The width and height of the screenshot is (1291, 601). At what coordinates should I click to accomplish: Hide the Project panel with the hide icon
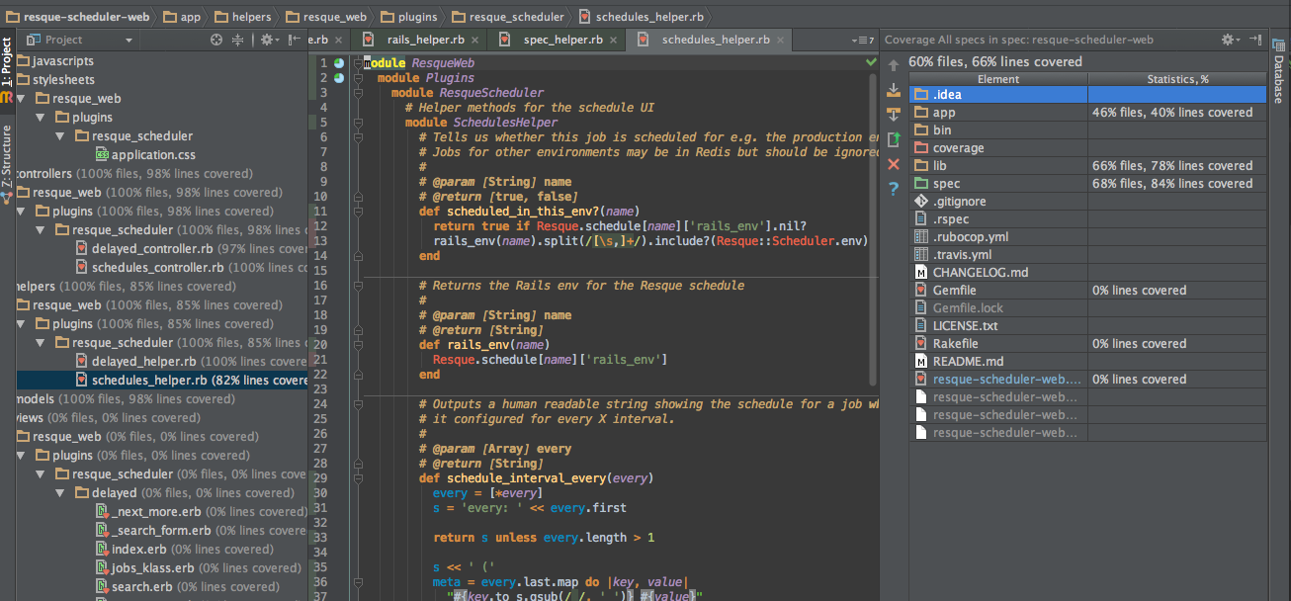[294, 40]
